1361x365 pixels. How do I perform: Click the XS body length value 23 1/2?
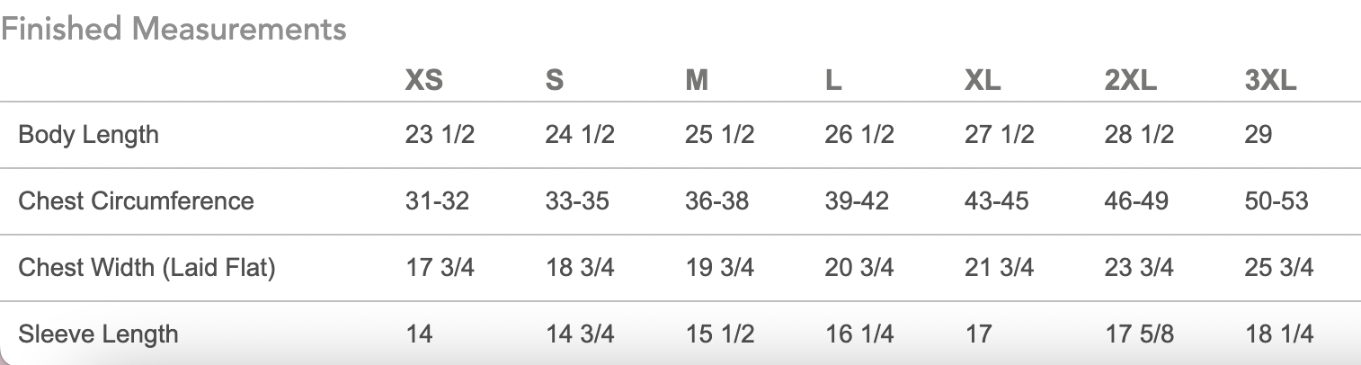point(440,135)
